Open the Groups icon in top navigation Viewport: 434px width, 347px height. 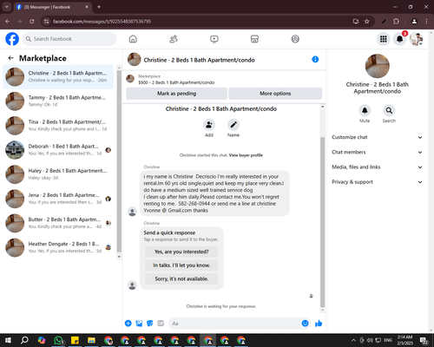295,39
